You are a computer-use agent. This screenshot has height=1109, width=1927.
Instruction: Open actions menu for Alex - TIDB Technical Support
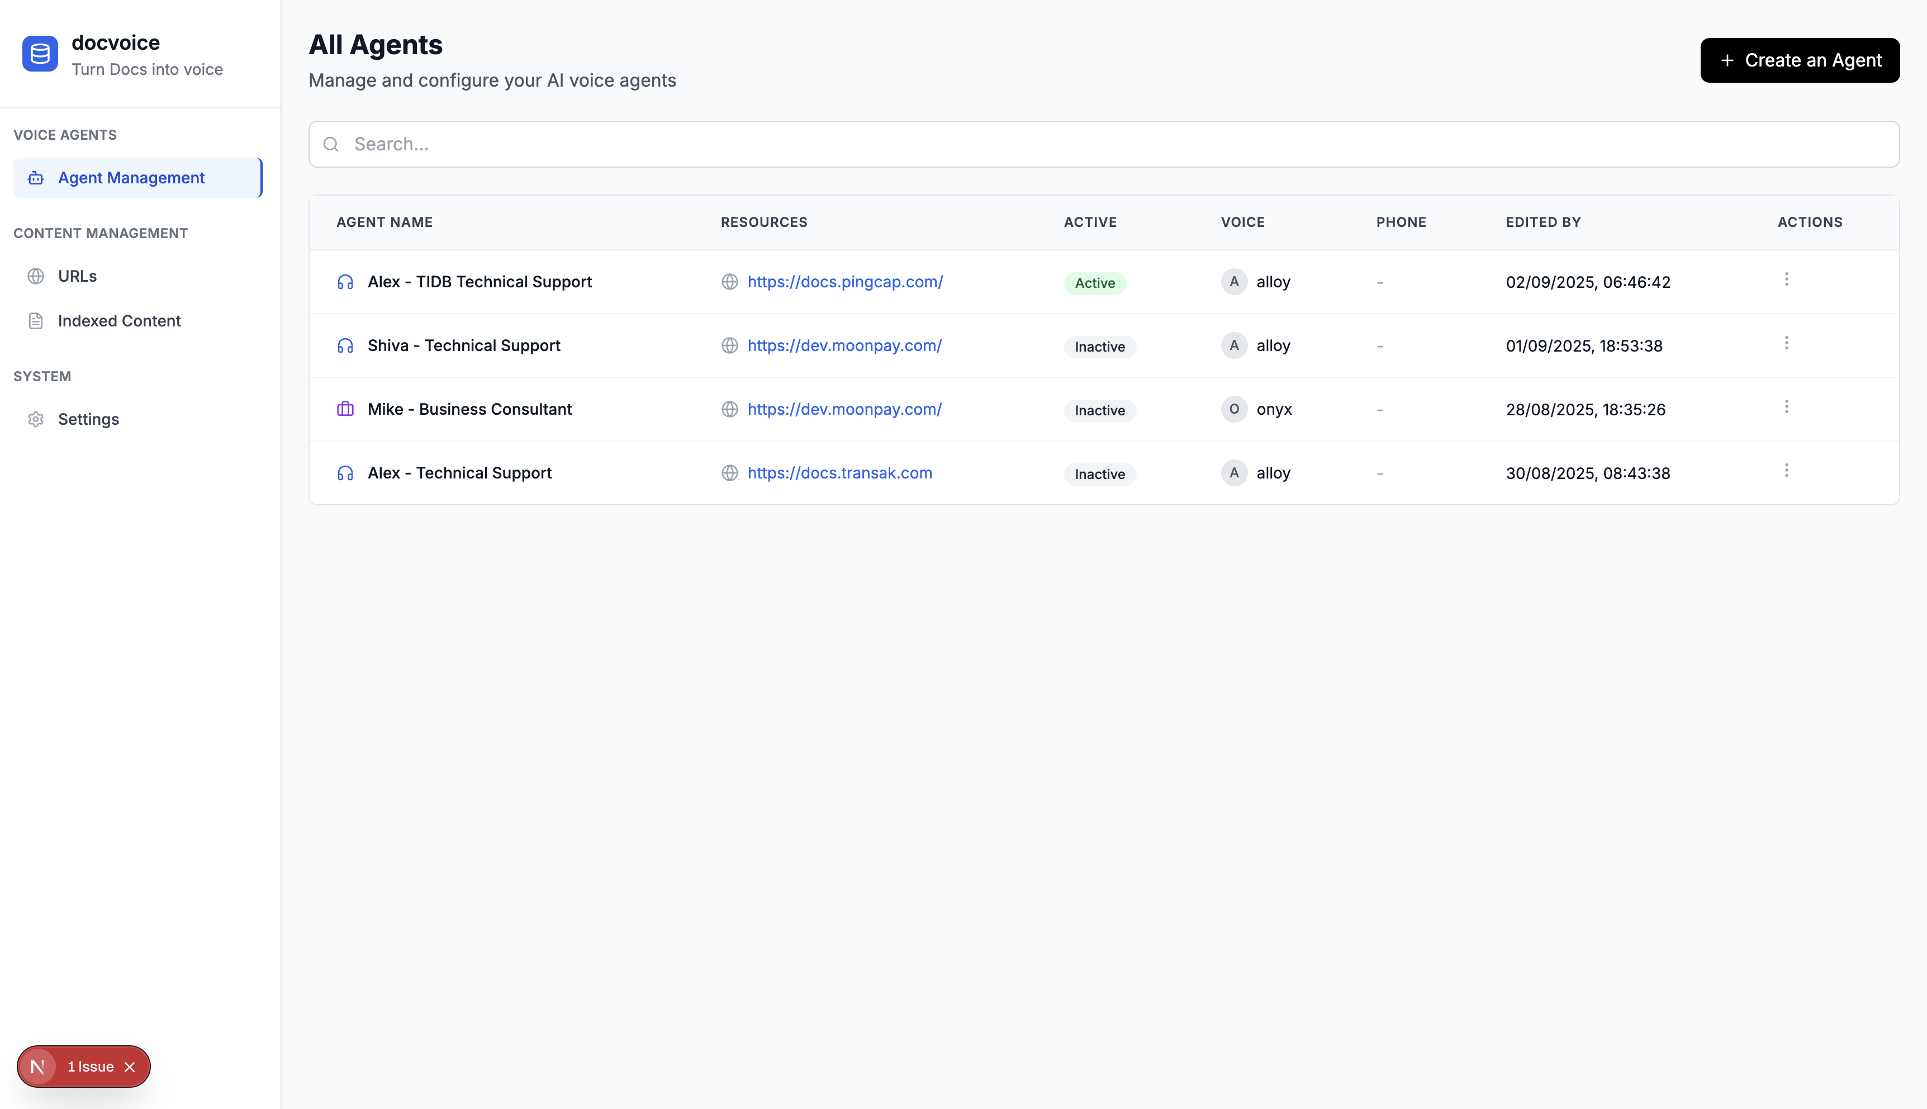point(1786,279)
